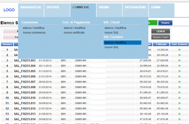
Task: Click the CERCA search button
Action: point(161,31)
